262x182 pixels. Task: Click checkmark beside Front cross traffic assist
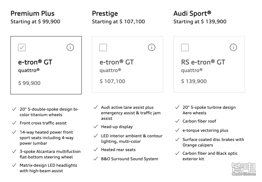point(14,123)
